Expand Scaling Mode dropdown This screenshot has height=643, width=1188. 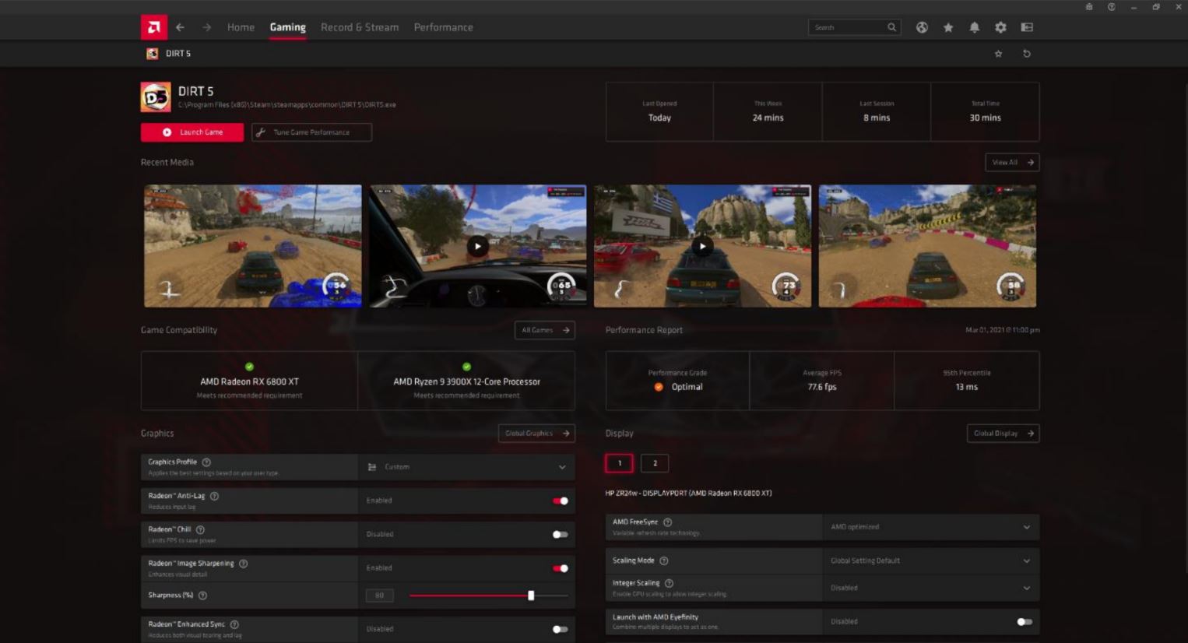pyautogui.click(x=931, y=560)
